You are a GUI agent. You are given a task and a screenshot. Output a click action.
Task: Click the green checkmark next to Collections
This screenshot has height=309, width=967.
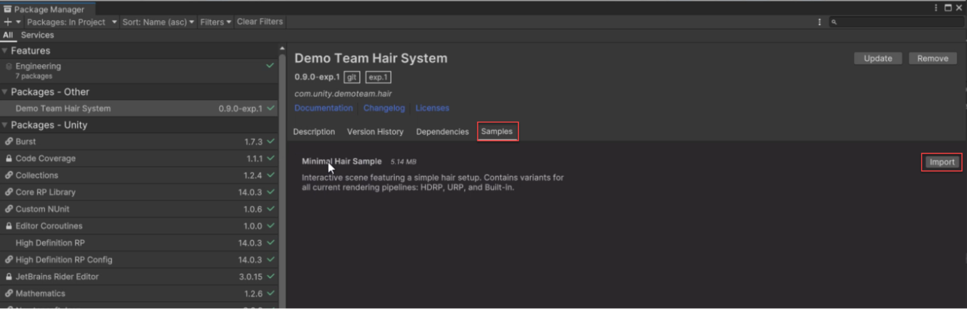coord(270,175)
